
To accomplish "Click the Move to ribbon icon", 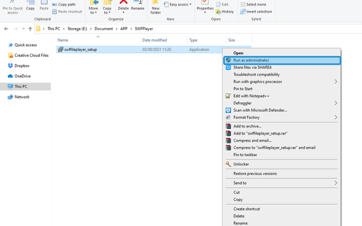I will point(94,3).
